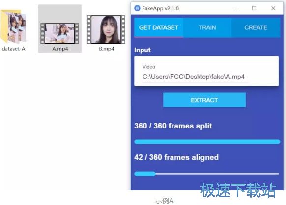286x205 pixels.
Task: Click the frames split progress bar
Action: click(x=207, y=142)
